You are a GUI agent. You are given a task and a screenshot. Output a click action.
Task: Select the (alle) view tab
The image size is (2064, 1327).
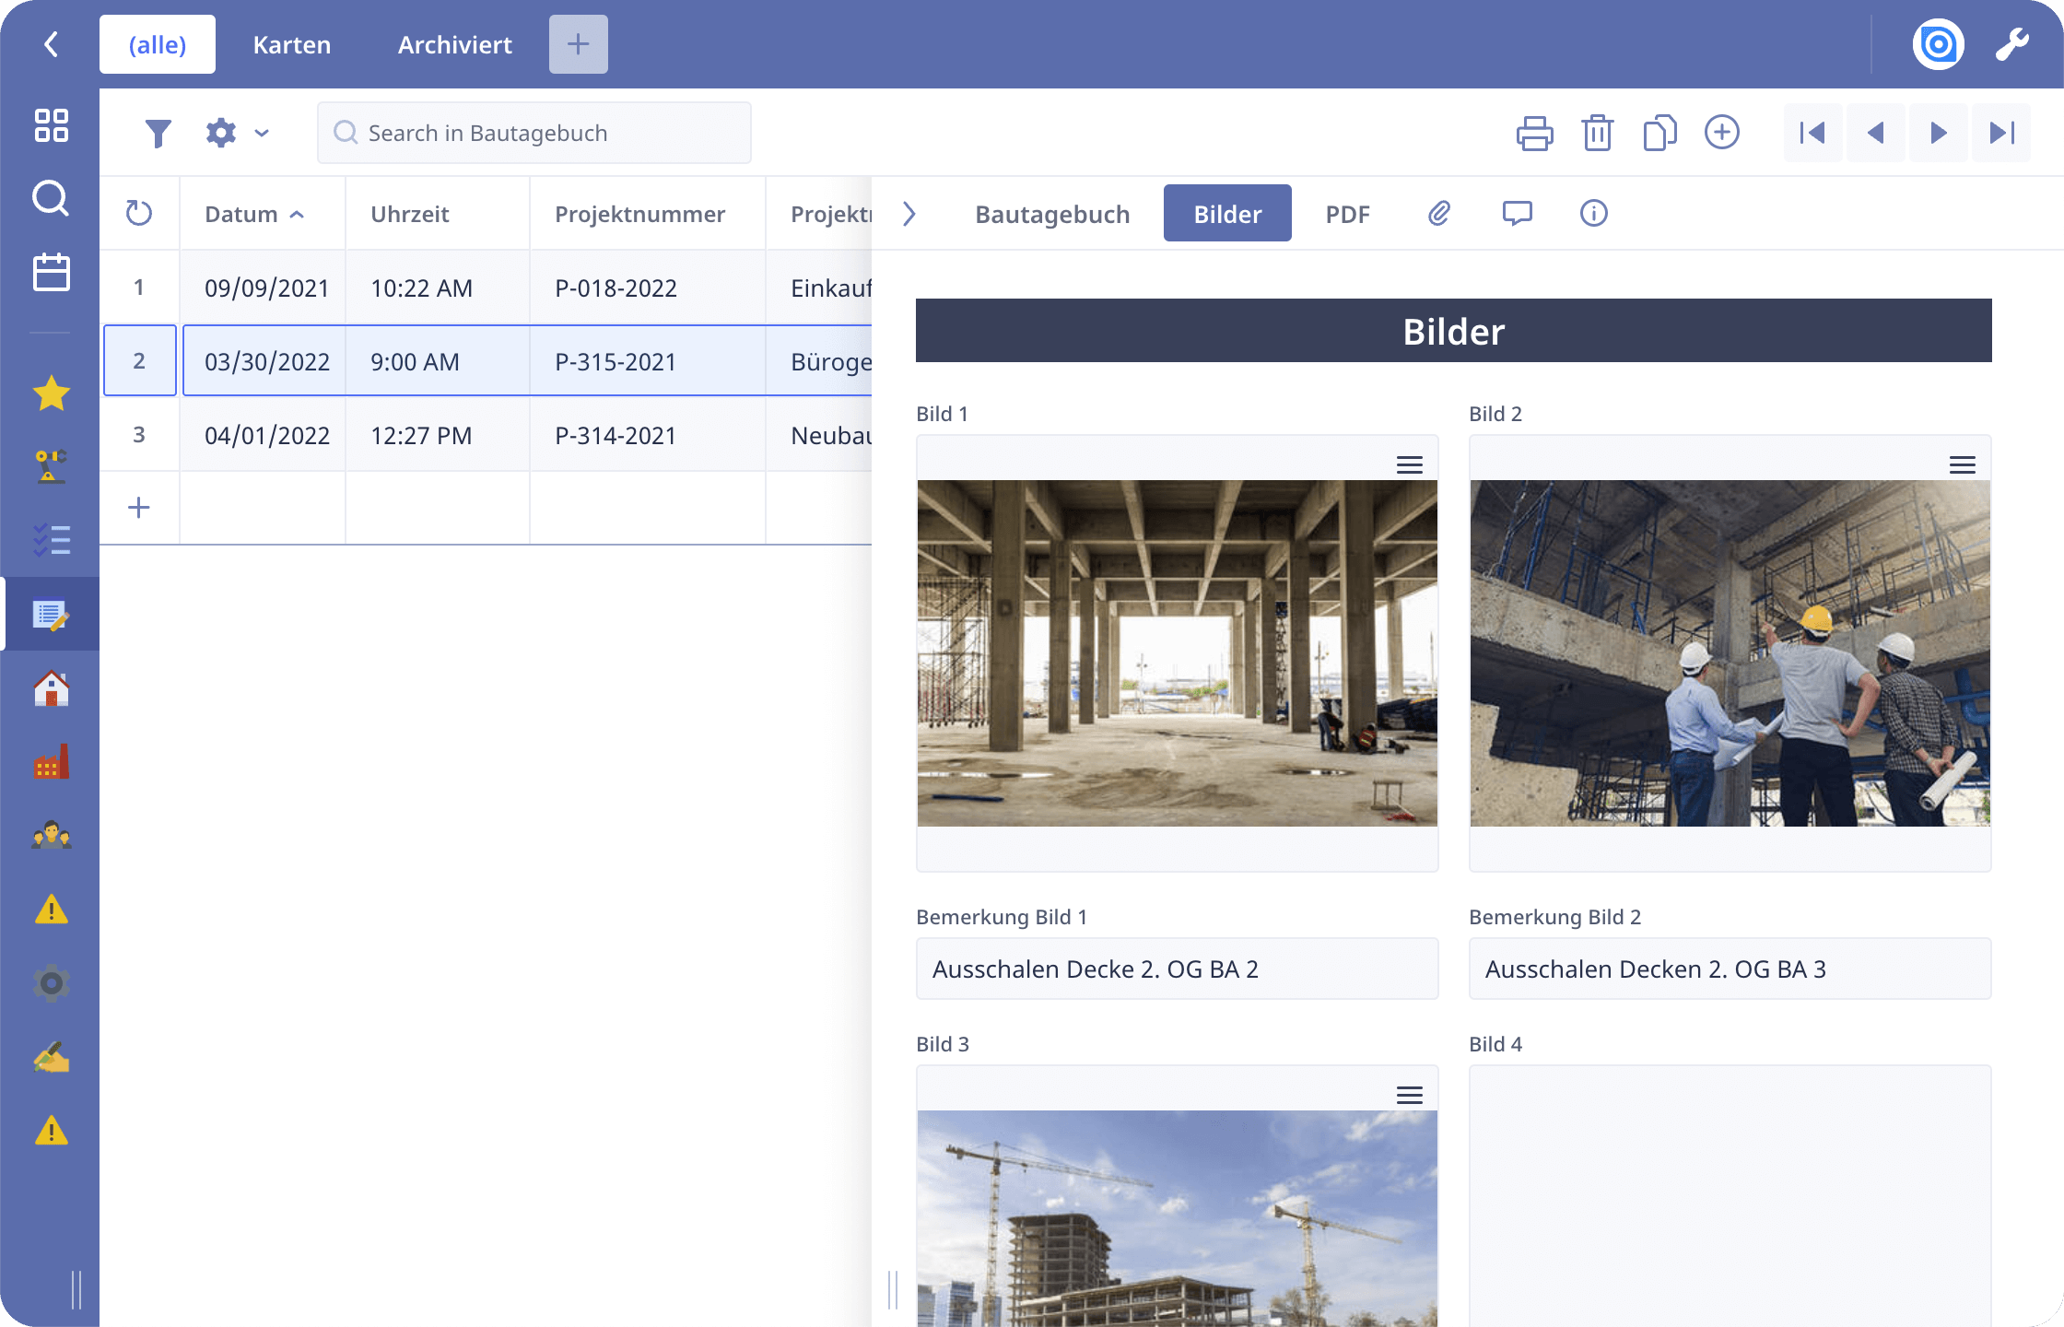(158, 44)
